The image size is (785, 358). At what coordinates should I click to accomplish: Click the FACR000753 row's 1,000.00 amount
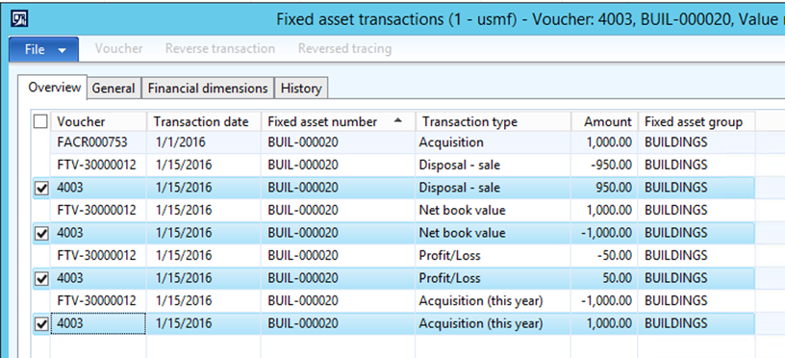(604, 142)
